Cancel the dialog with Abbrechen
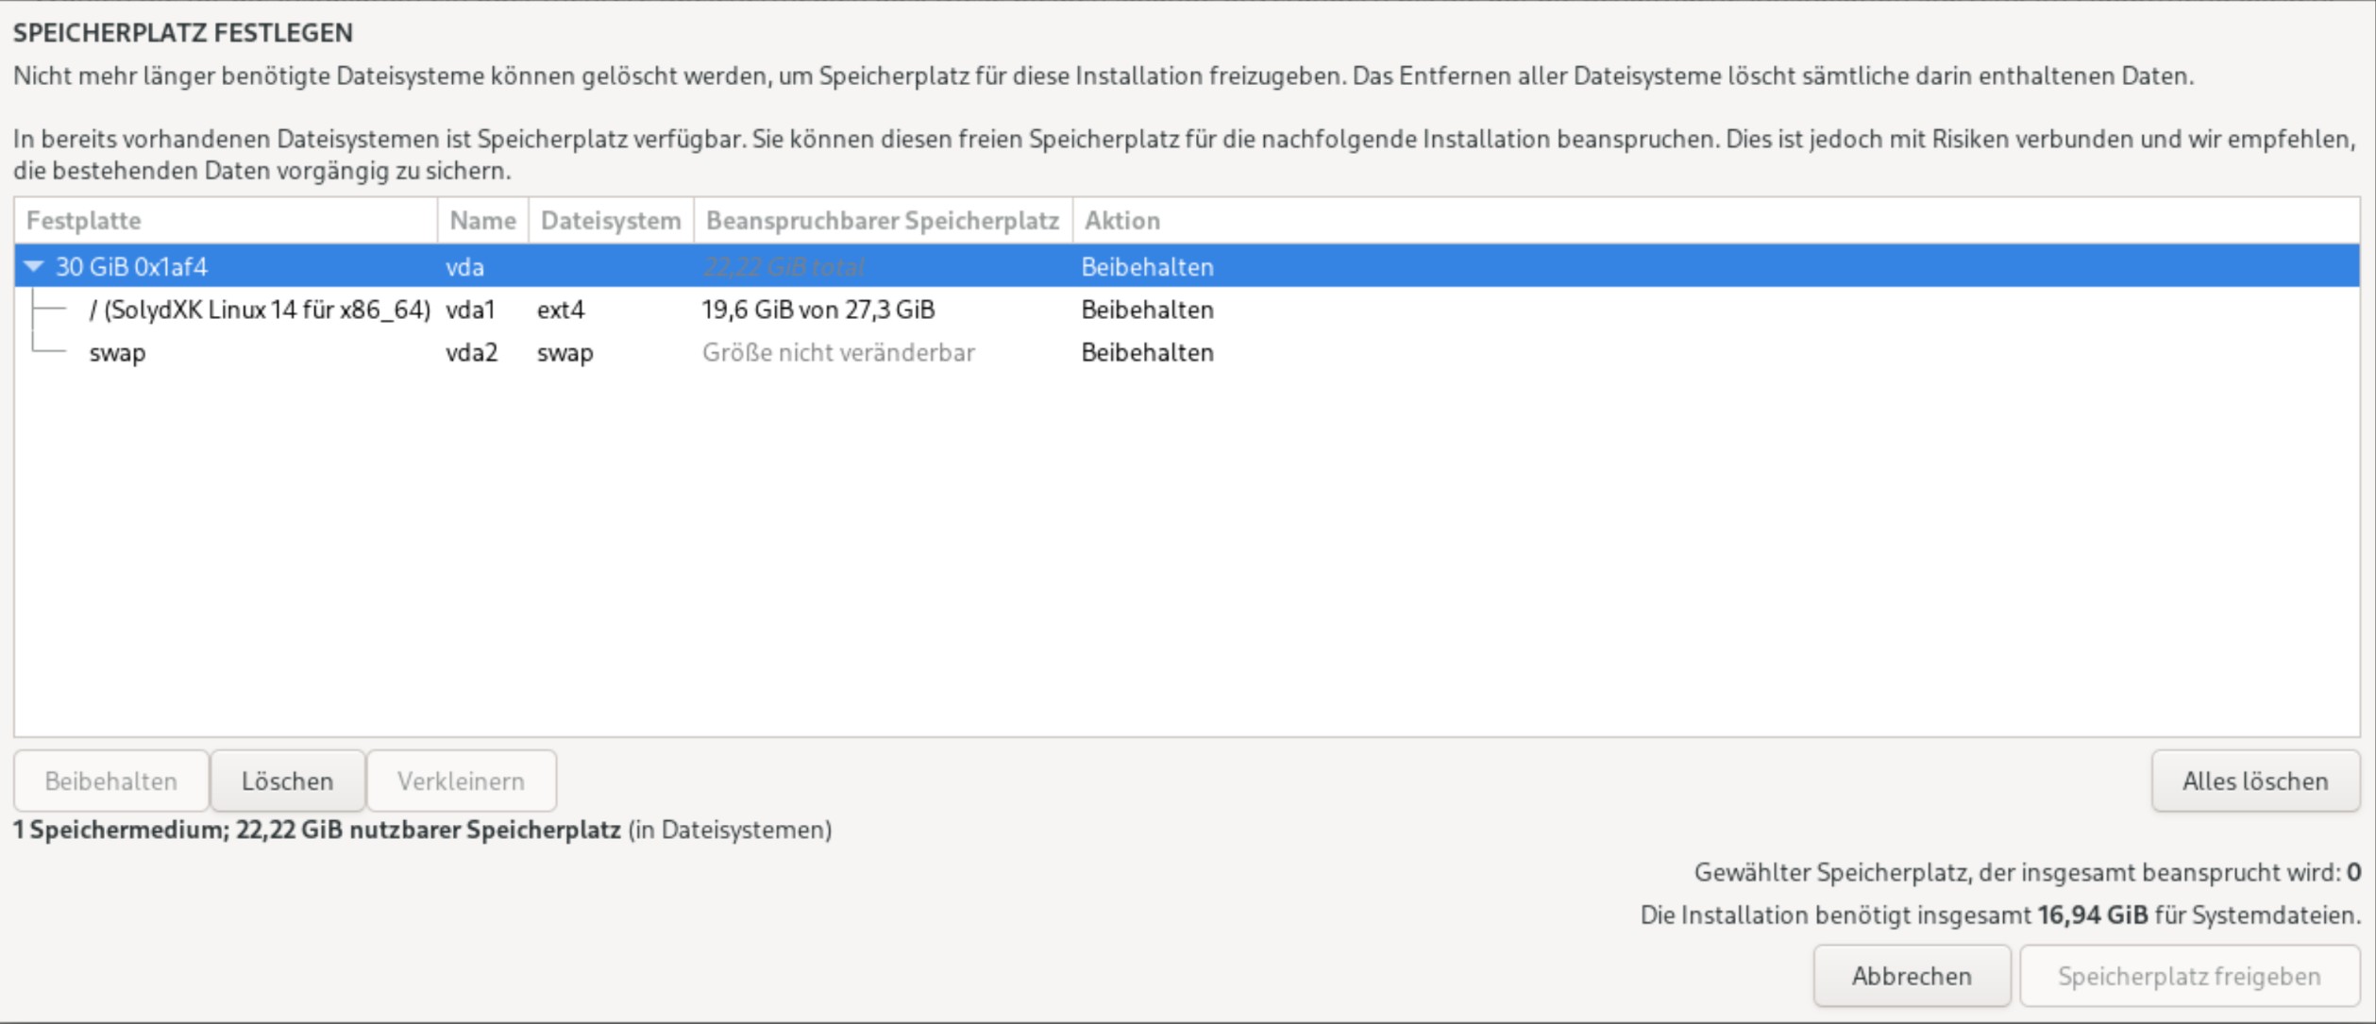This screenshot has width=2376, height=1024. tap(1911, 975)
